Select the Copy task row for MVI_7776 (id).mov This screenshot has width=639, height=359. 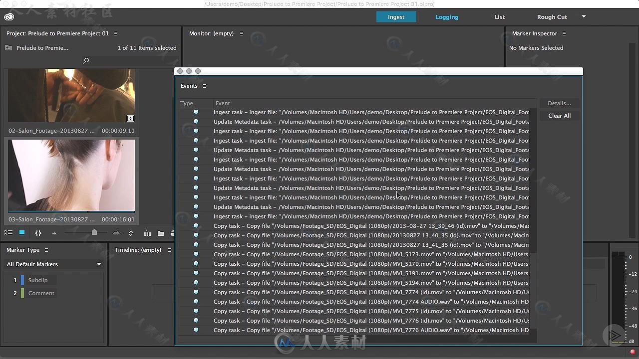click(x=354, y=321)
